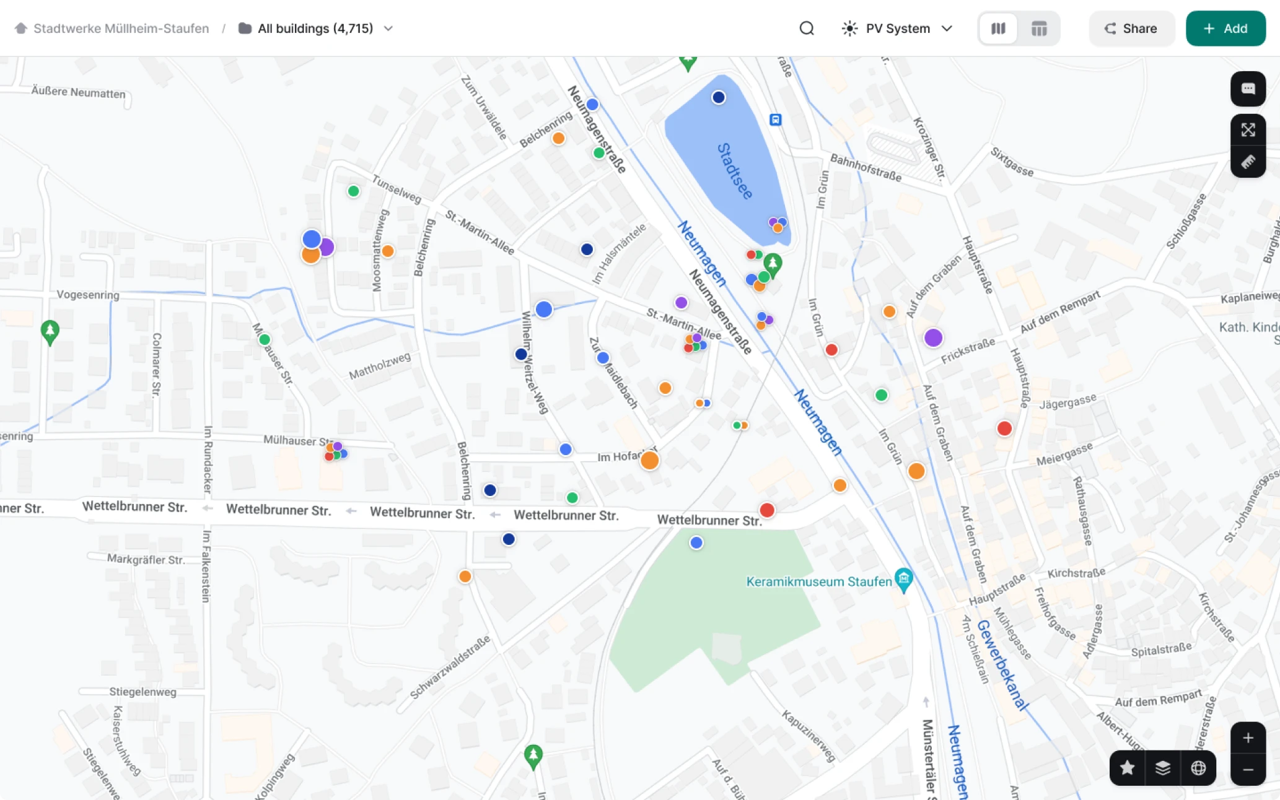
Task: Select the dark blue marker on Stadtsee lake
Action: pos(719,97)
